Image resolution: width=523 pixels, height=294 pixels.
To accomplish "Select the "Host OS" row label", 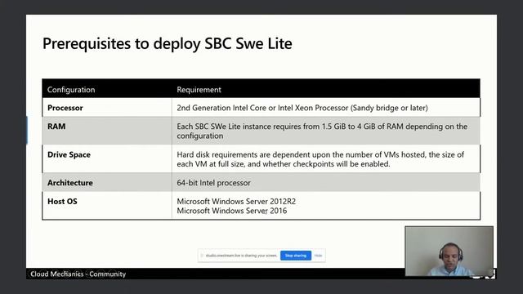I will (62, 202).
